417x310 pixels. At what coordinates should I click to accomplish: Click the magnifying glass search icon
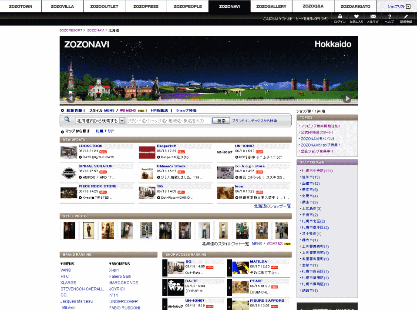click(67, 120)
